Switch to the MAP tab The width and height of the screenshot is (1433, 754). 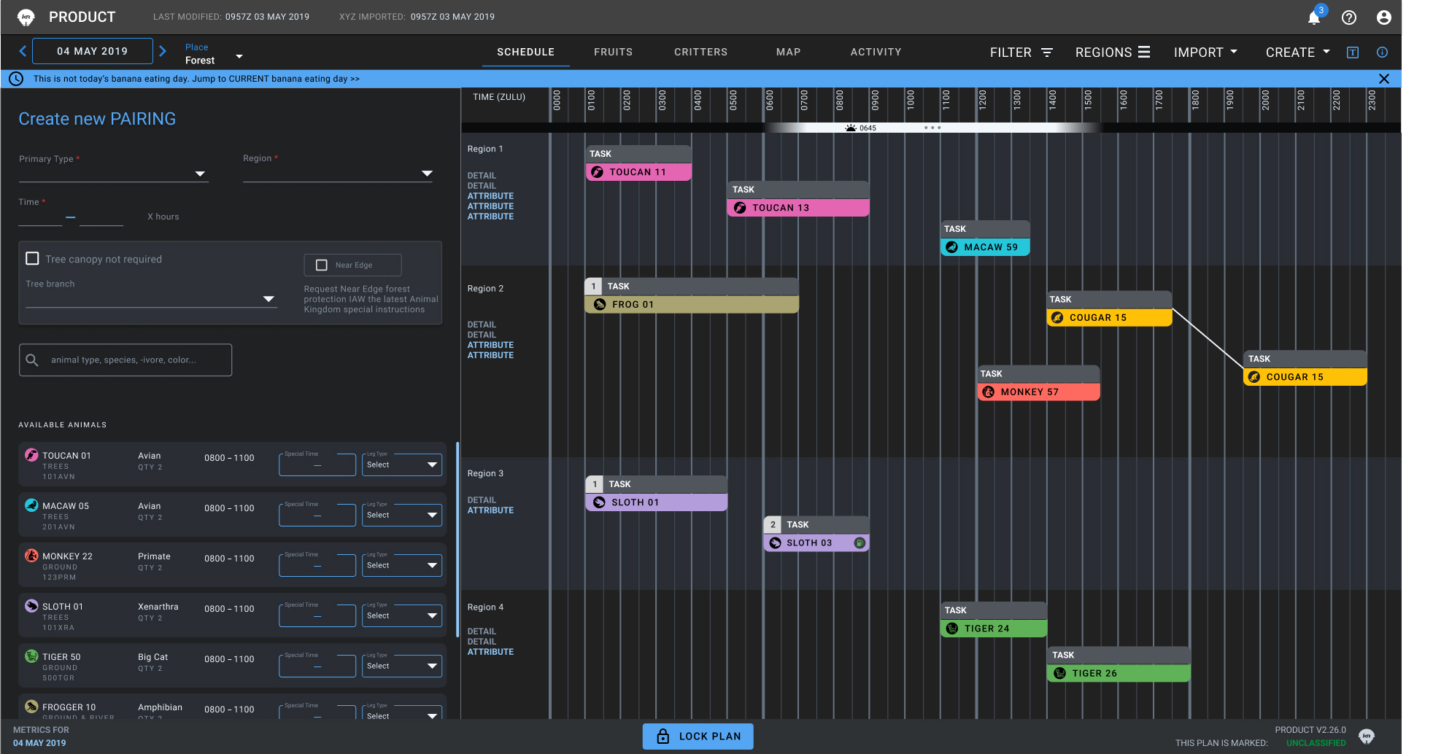click(x=788, y=52)
